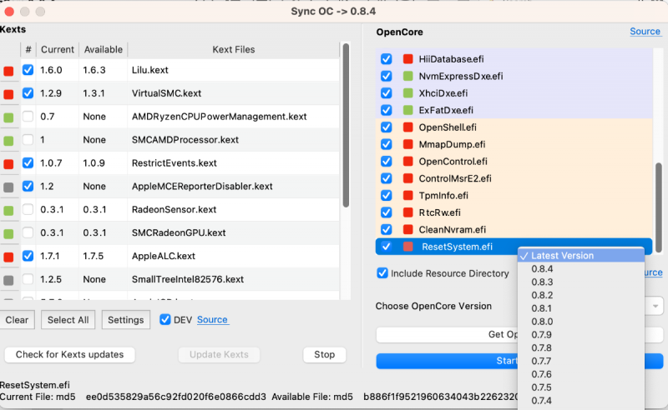Viewport: 668px width, 410px height.
Task: Select version 0.7.5 menu entry
Action: tap(542, 387)
